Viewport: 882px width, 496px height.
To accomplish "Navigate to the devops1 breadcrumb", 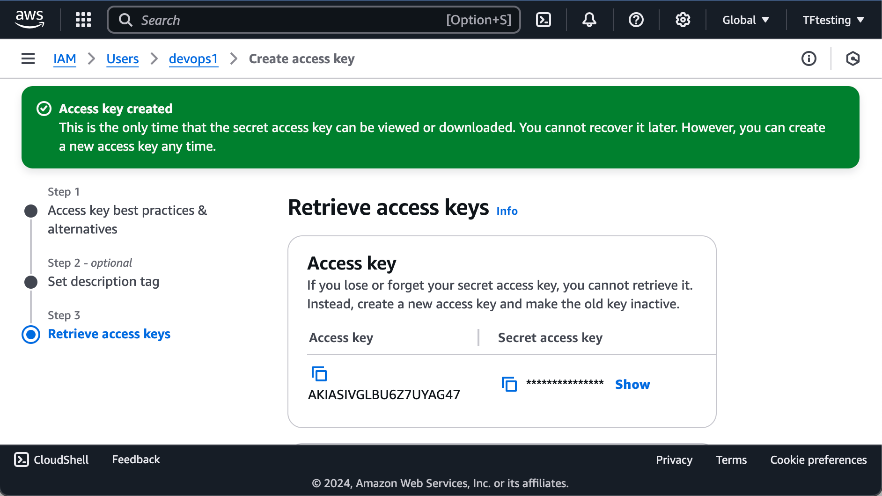I will pos(193,58).
